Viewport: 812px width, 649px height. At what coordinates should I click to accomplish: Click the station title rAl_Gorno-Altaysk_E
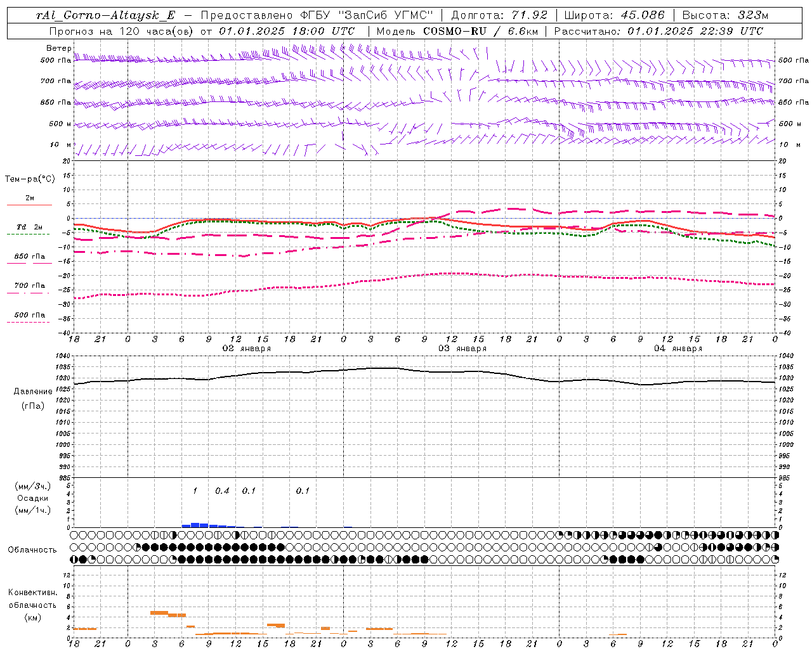[x=105, y=15]
